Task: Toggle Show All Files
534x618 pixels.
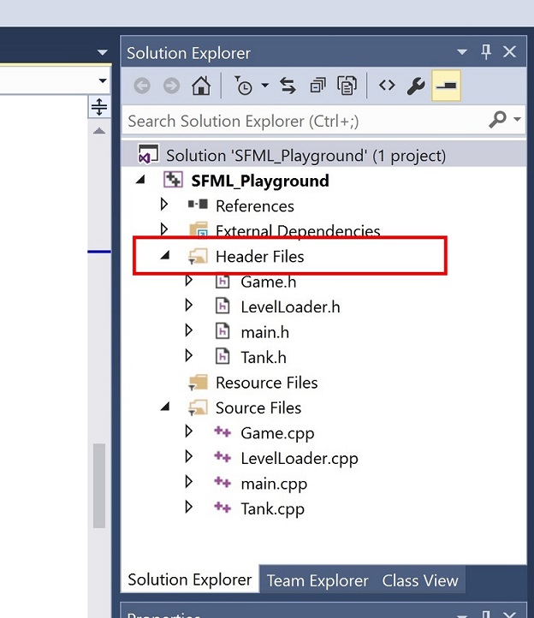Action: [347, 86]
